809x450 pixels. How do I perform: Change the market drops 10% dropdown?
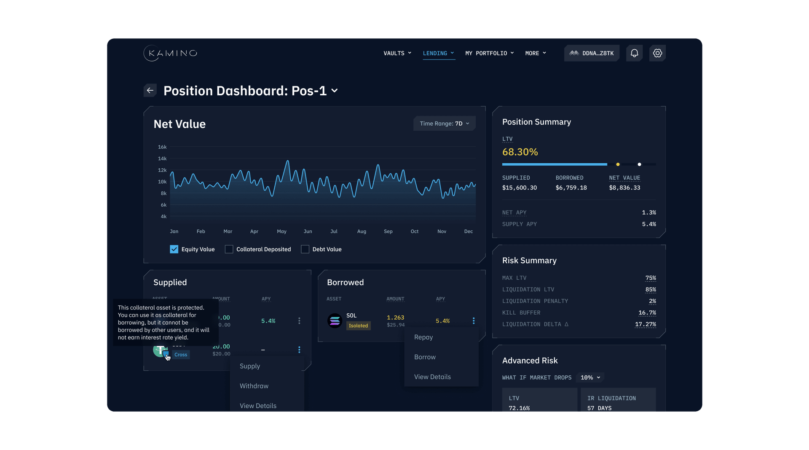coord(590,377)
